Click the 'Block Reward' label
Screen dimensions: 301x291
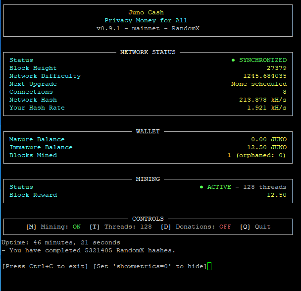click(33, 195)
